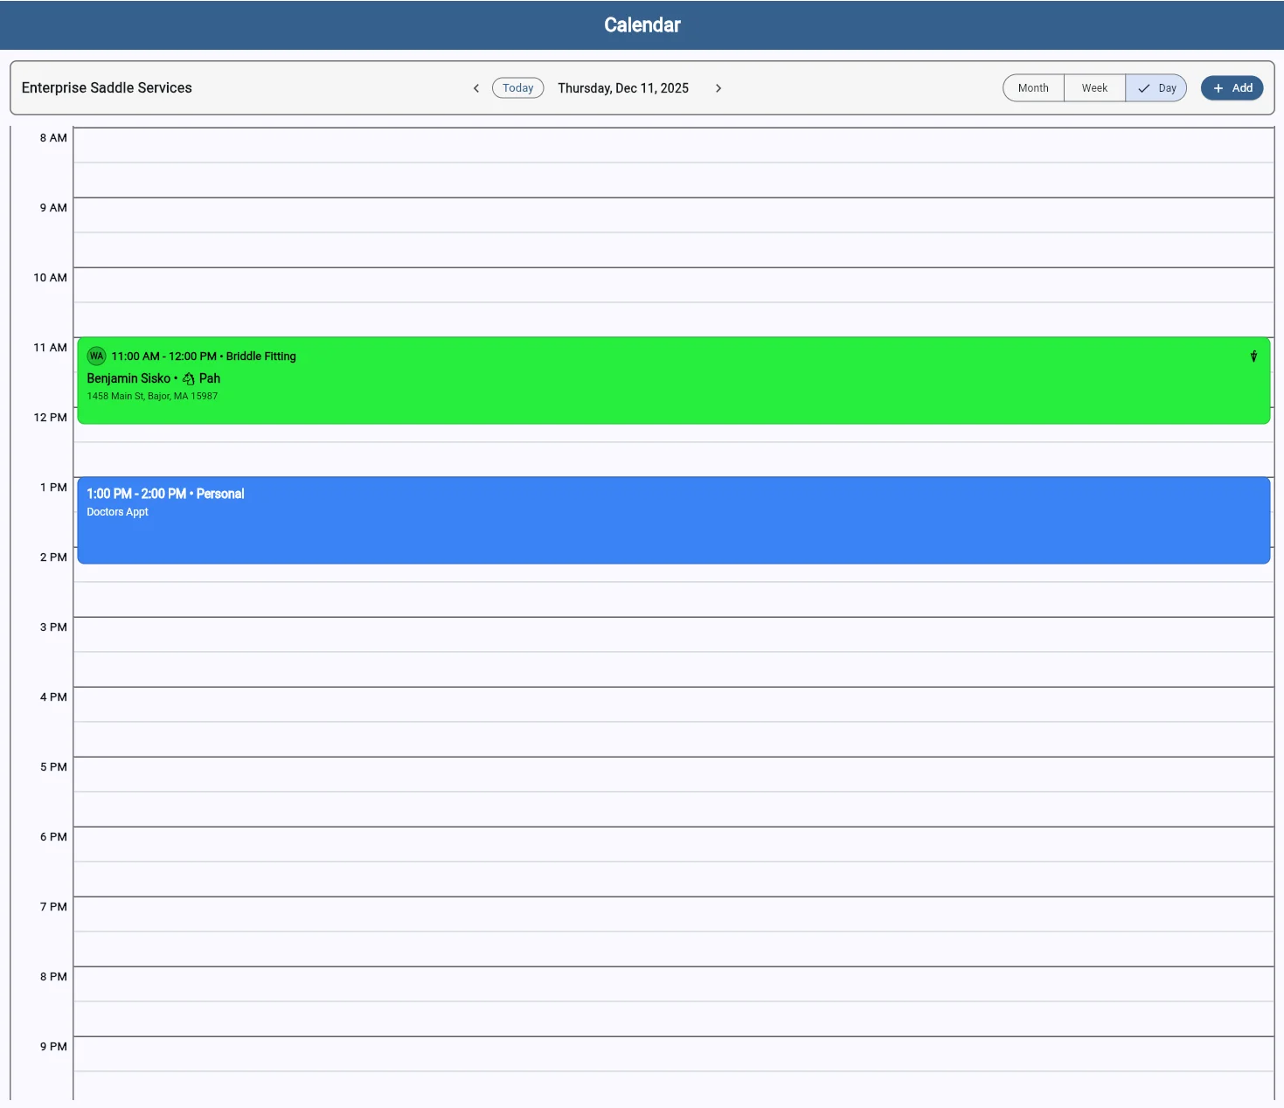
Task: Select the Week tab in the view switcher
Action: [x=1093, y=87]
